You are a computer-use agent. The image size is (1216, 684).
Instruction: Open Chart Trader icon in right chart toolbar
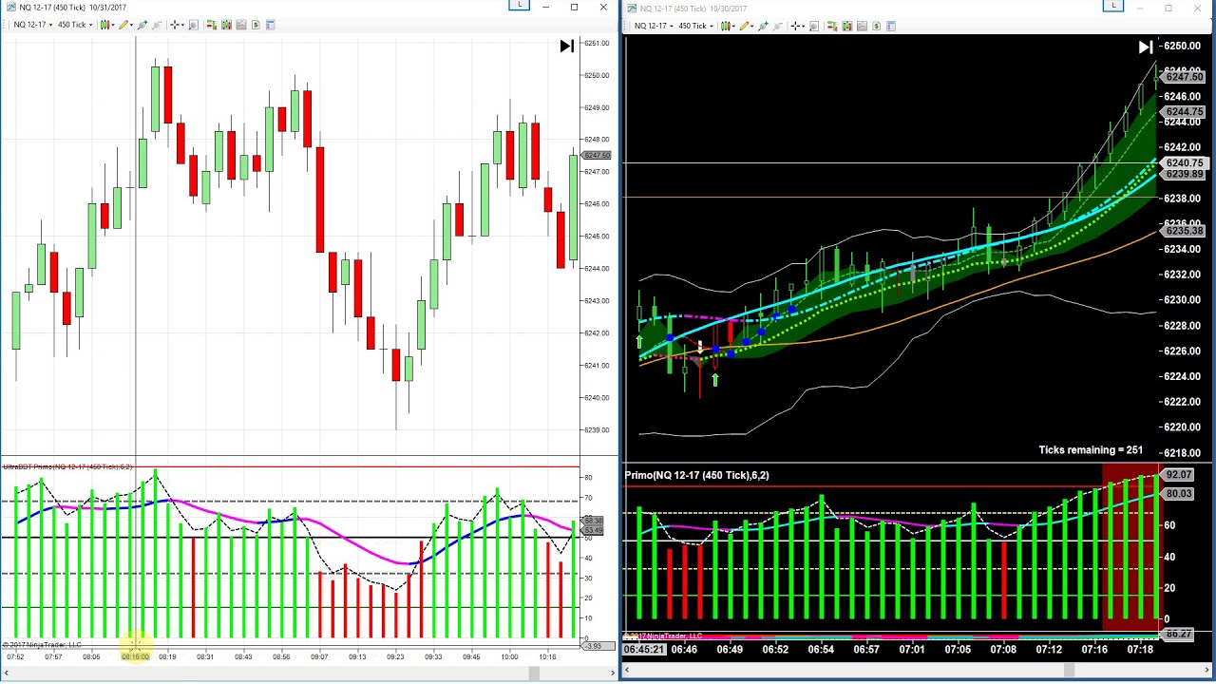(832, 26)
